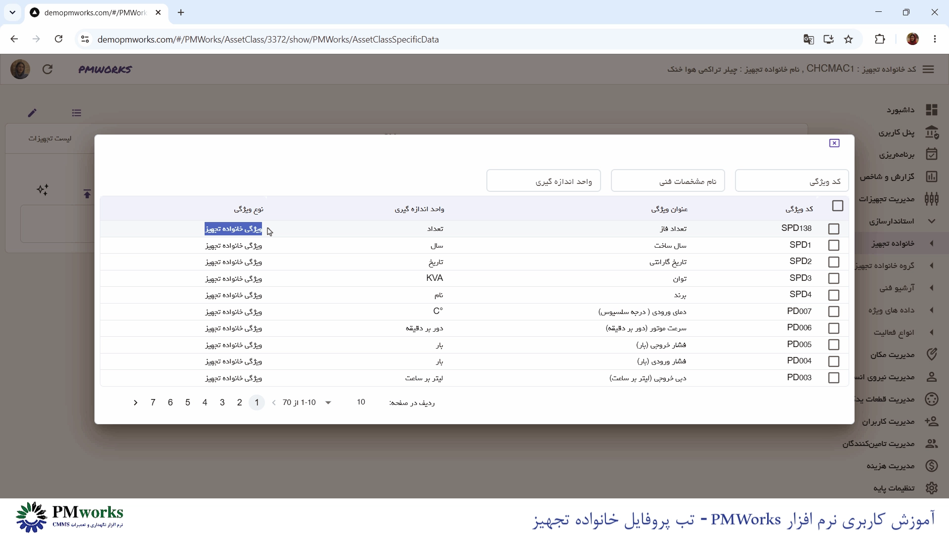Open the مدیریت کاربران add-user icon
The width and height of the screenshot is (949, 534).
(932, 421)
